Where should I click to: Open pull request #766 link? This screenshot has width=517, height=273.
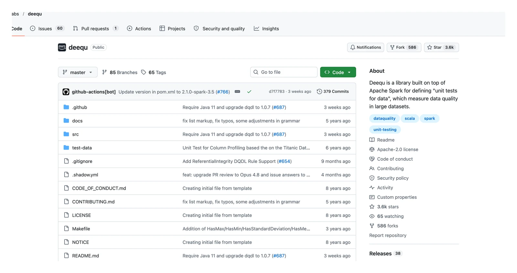tap(223, 92)
